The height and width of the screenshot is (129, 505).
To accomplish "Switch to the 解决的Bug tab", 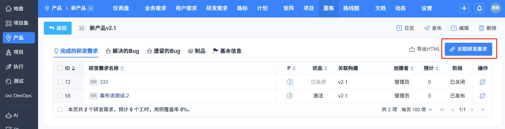I will coord(122,51).
